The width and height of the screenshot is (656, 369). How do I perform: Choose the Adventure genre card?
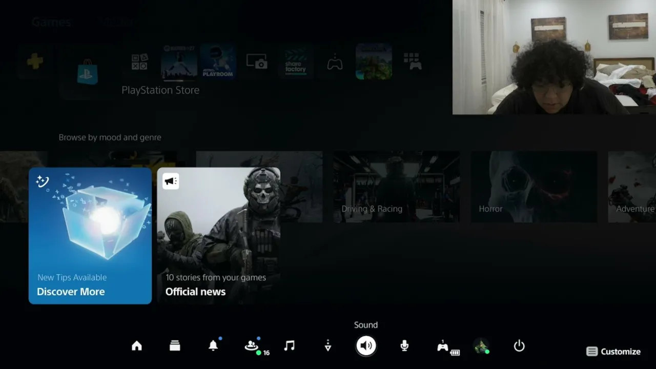coord(632,187)
